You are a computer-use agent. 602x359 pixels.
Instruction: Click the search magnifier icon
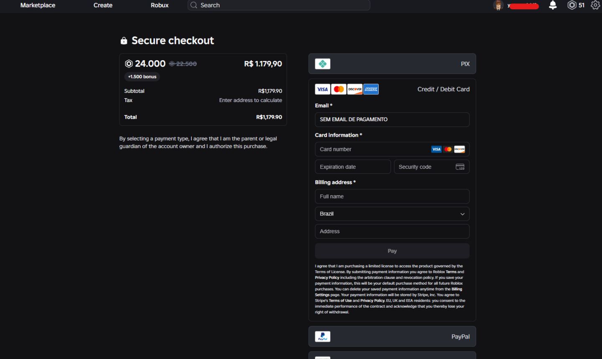[x=194, y=5]
